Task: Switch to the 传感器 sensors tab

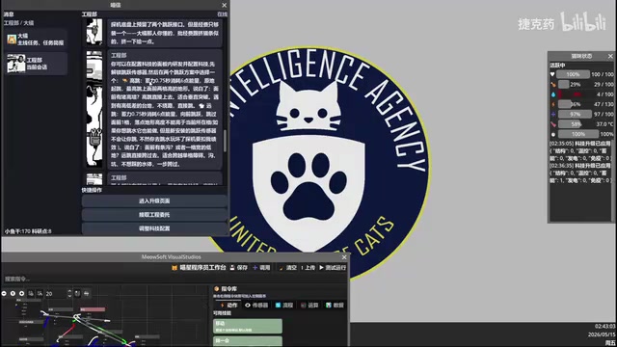Action: (256, 306)
